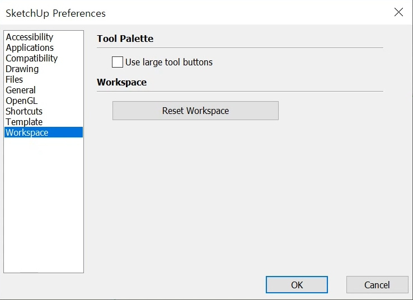This screenshot has width=413, height=300.
Task: Go to General preferences
Action: coord(44,90)
